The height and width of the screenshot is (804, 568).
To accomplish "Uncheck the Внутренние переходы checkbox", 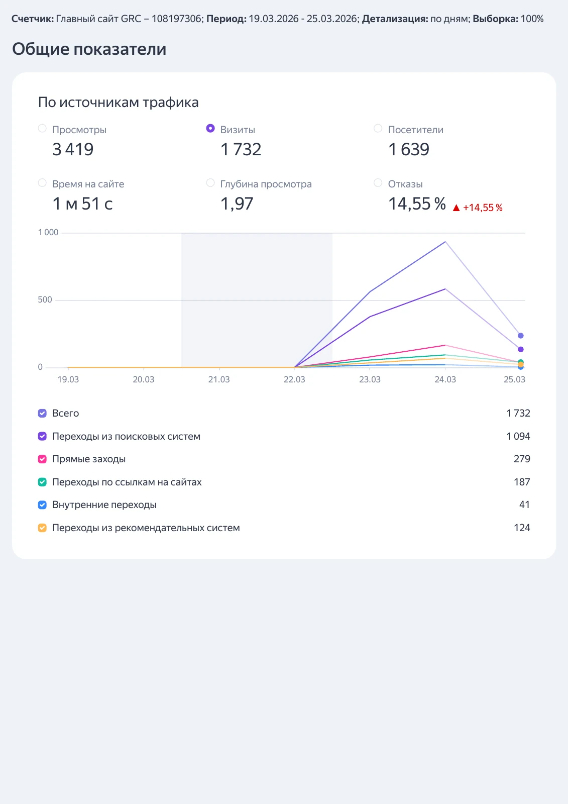I will (43, 505).
